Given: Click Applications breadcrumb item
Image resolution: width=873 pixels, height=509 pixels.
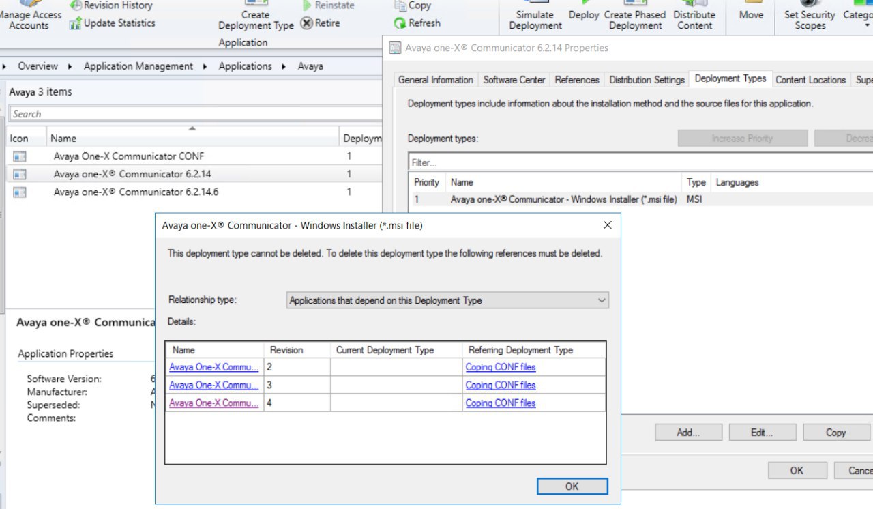Looking at the screenshot, I should click(x=245, y=66).
